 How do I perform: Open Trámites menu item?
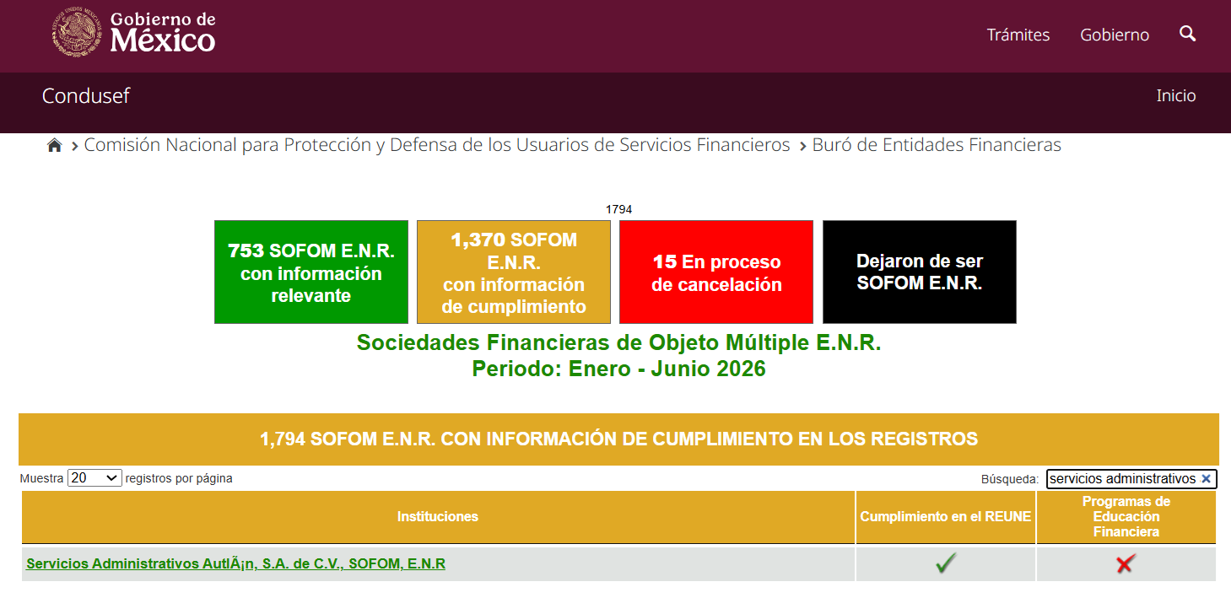pos(1018,35)
